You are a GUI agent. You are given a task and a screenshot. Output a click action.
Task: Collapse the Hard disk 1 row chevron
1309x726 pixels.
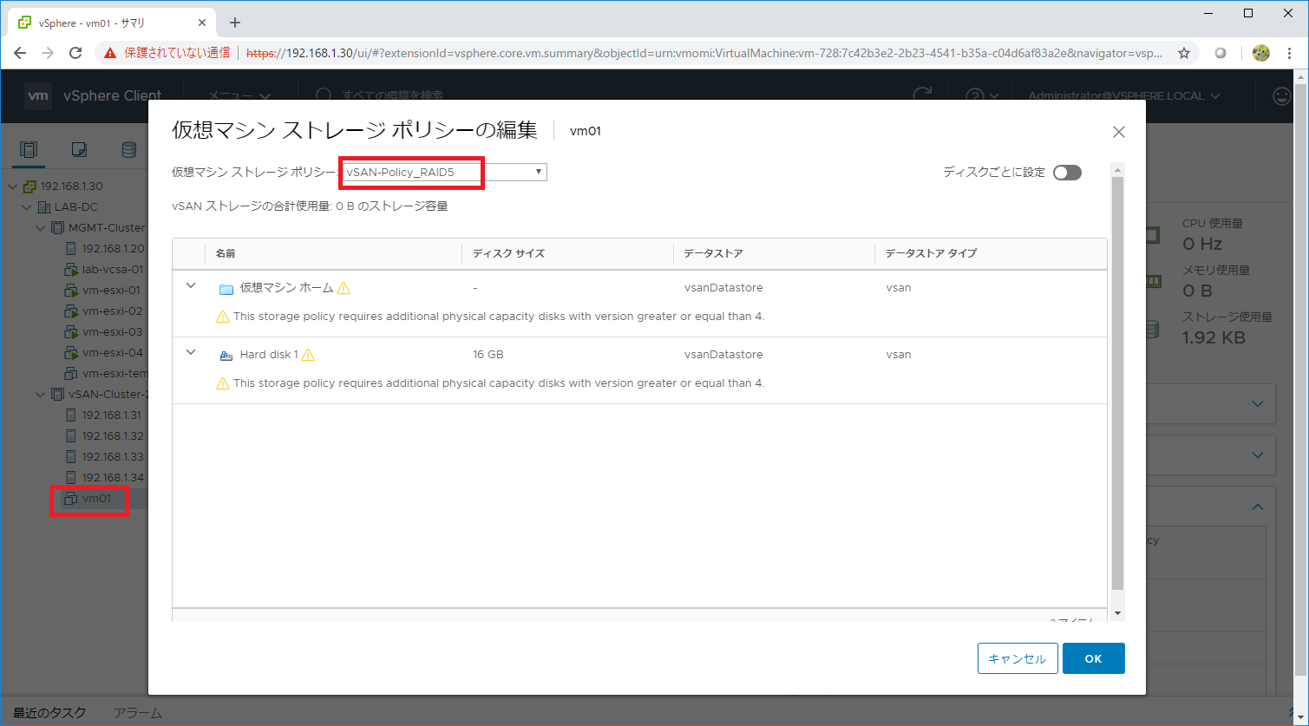191,353
